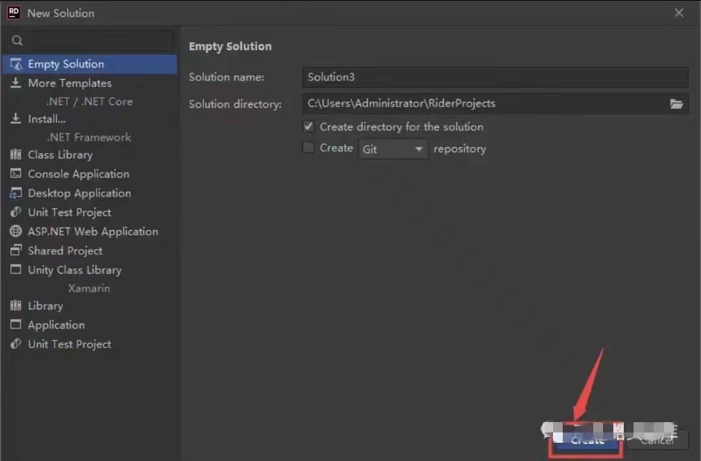This screenshot has width=701, height=461.
Task: Click the Create button
Action: 587,440
